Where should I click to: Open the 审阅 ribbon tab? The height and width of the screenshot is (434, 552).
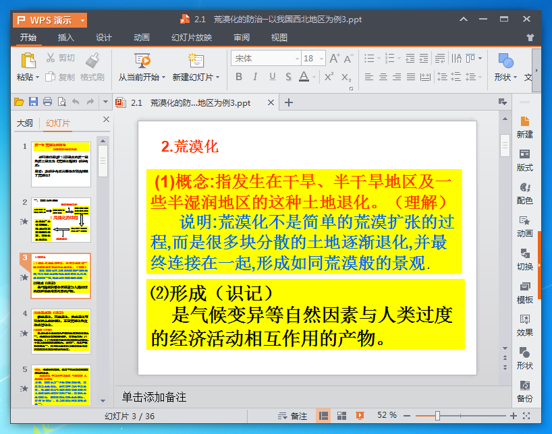tap(242, 38)
